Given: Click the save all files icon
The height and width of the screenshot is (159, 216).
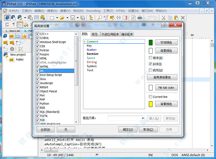Looking at the screenshot, I should point(82,18).
